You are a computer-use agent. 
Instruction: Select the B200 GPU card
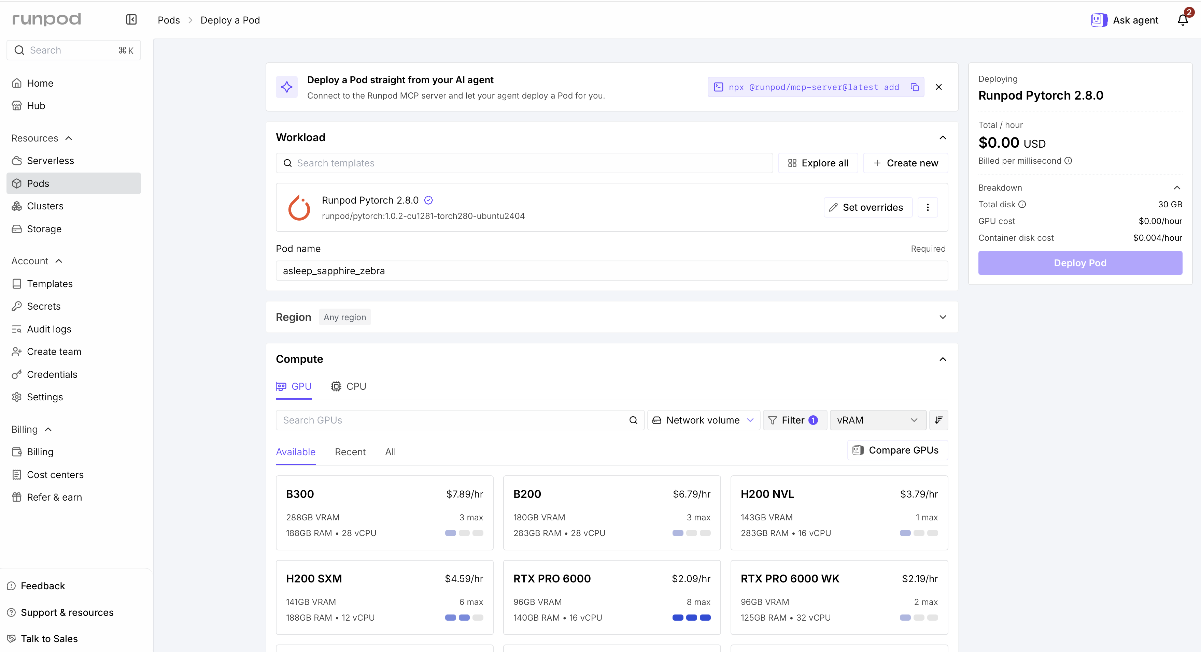click(612, 513)
